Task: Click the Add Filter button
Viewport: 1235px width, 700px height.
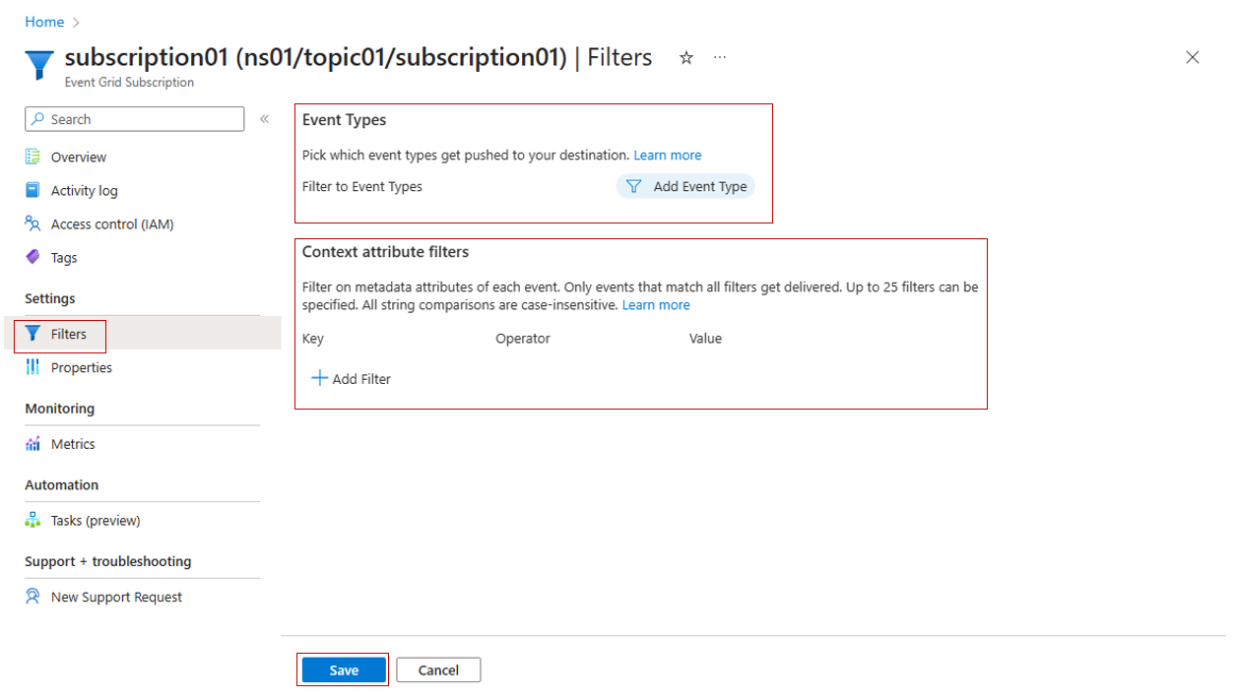Action: click(352, 379)
